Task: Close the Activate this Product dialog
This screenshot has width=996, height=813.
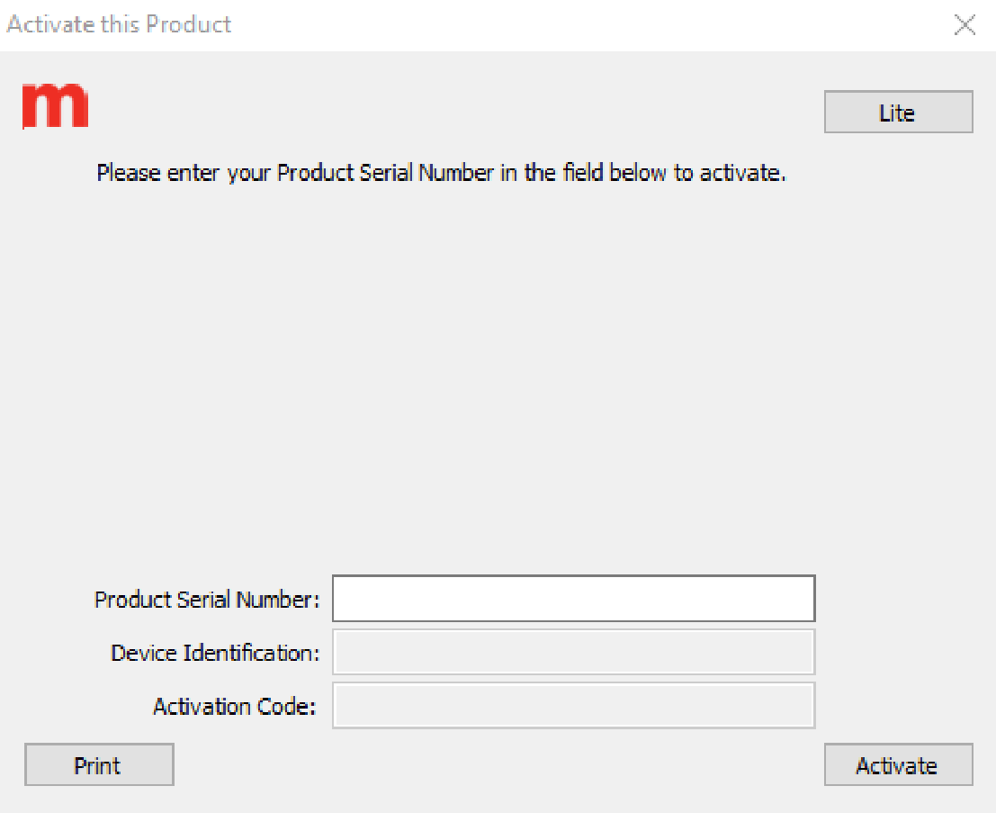Action: pos(965,24)
